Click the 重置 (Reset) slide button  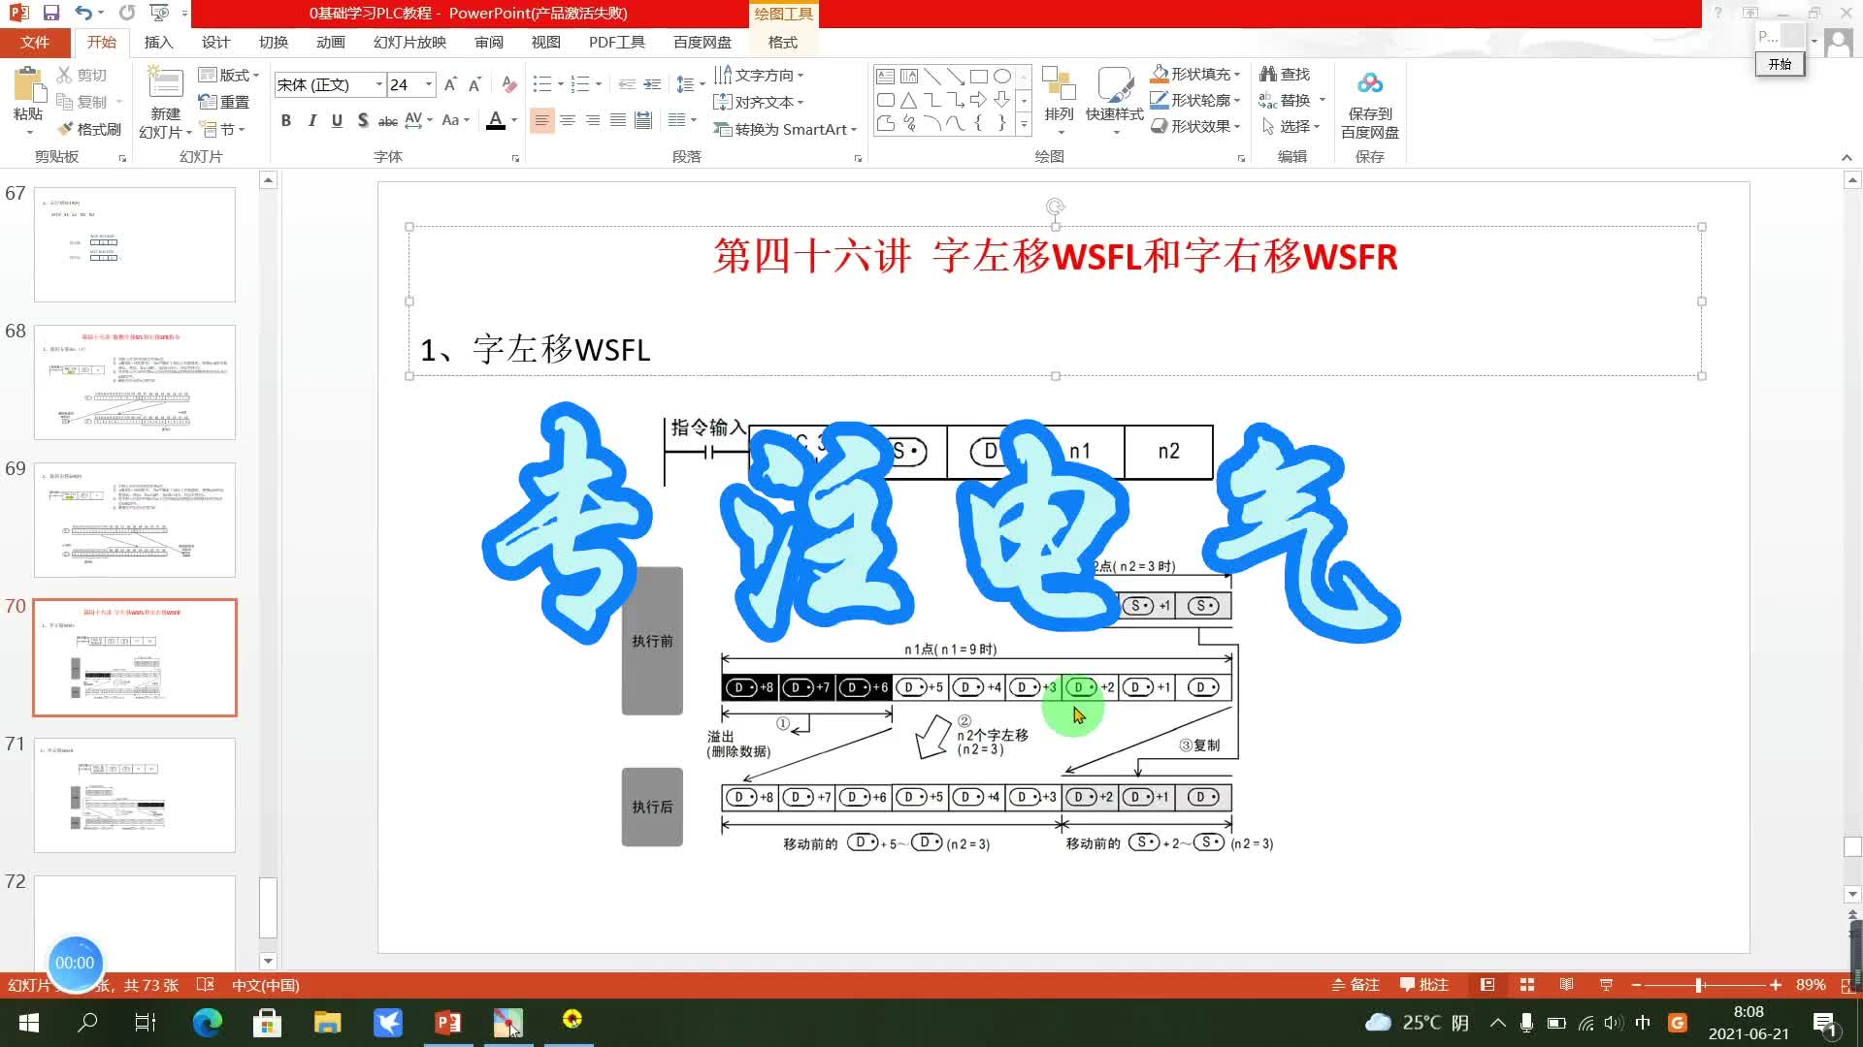point(224,102)
